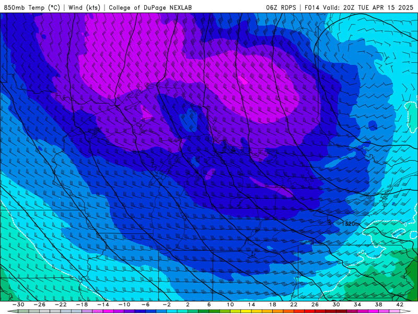Click the '38' color scale label
Viewport: 418px width, 314px height.
point(378,305)
